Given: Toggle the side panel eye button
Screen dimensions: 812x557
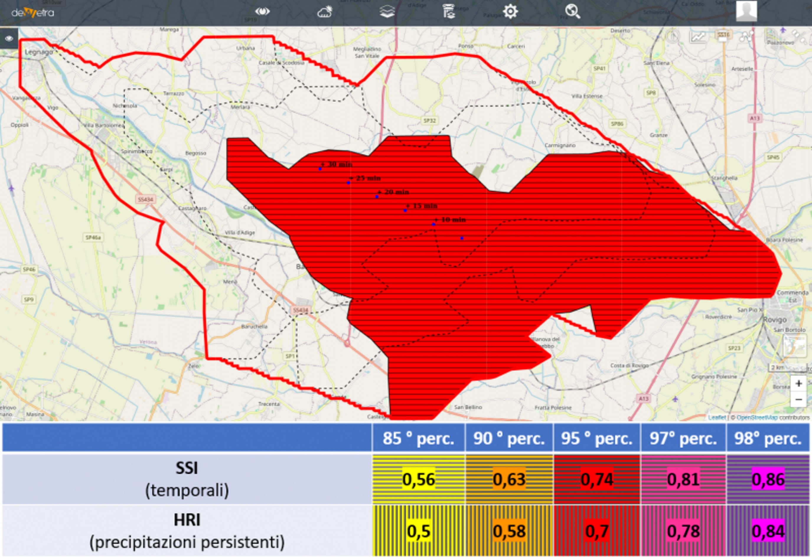Looking at the screenshot, I should (x=9, y=38).
